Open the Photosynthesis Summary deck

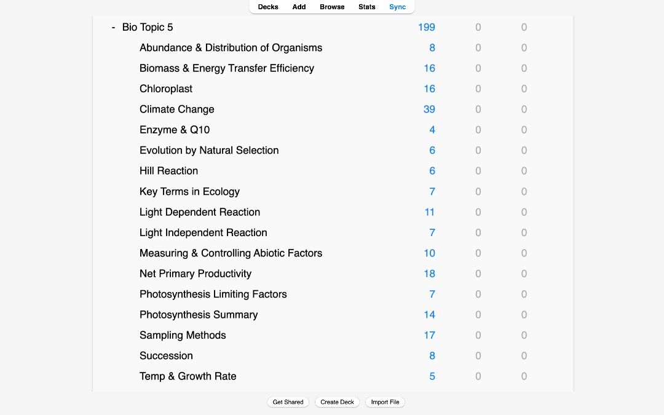tap(198, 314)
